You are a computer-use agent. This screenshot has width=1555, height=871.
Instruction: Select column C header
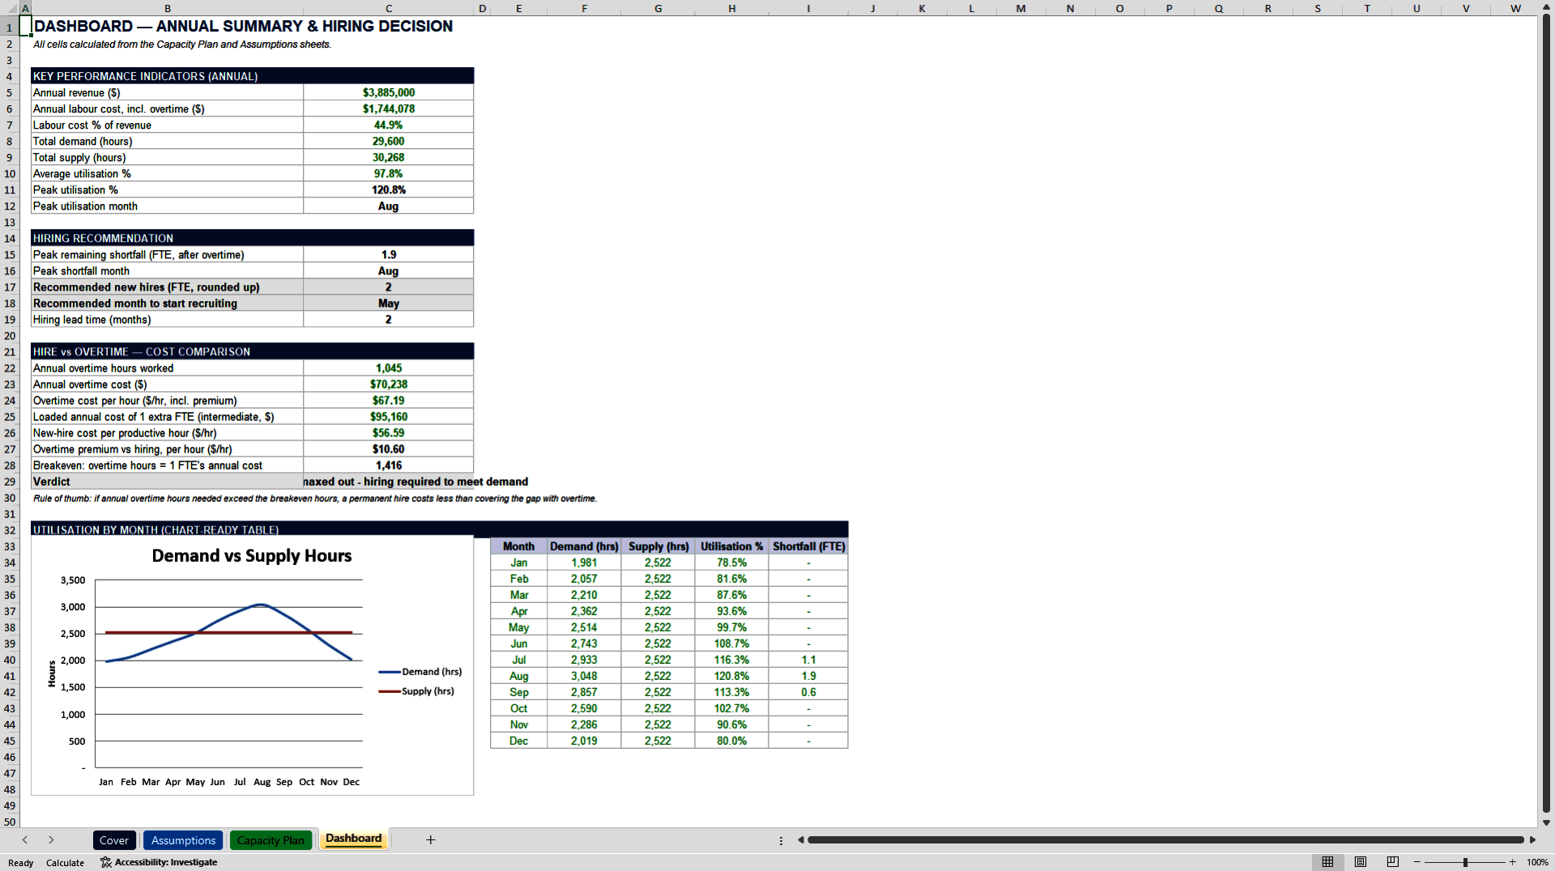point(389,8)
